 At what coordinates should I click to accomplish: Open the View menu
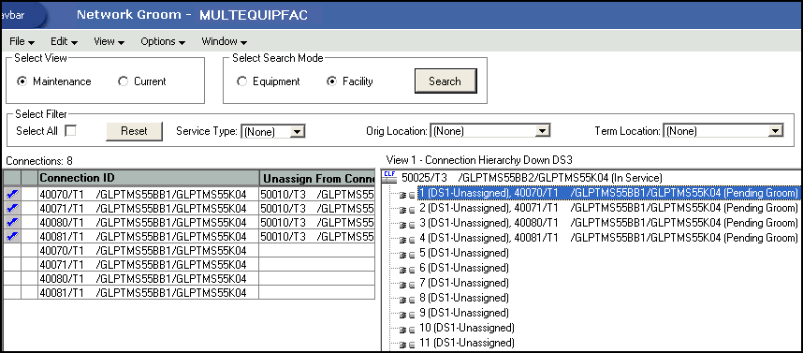(109, 41)
